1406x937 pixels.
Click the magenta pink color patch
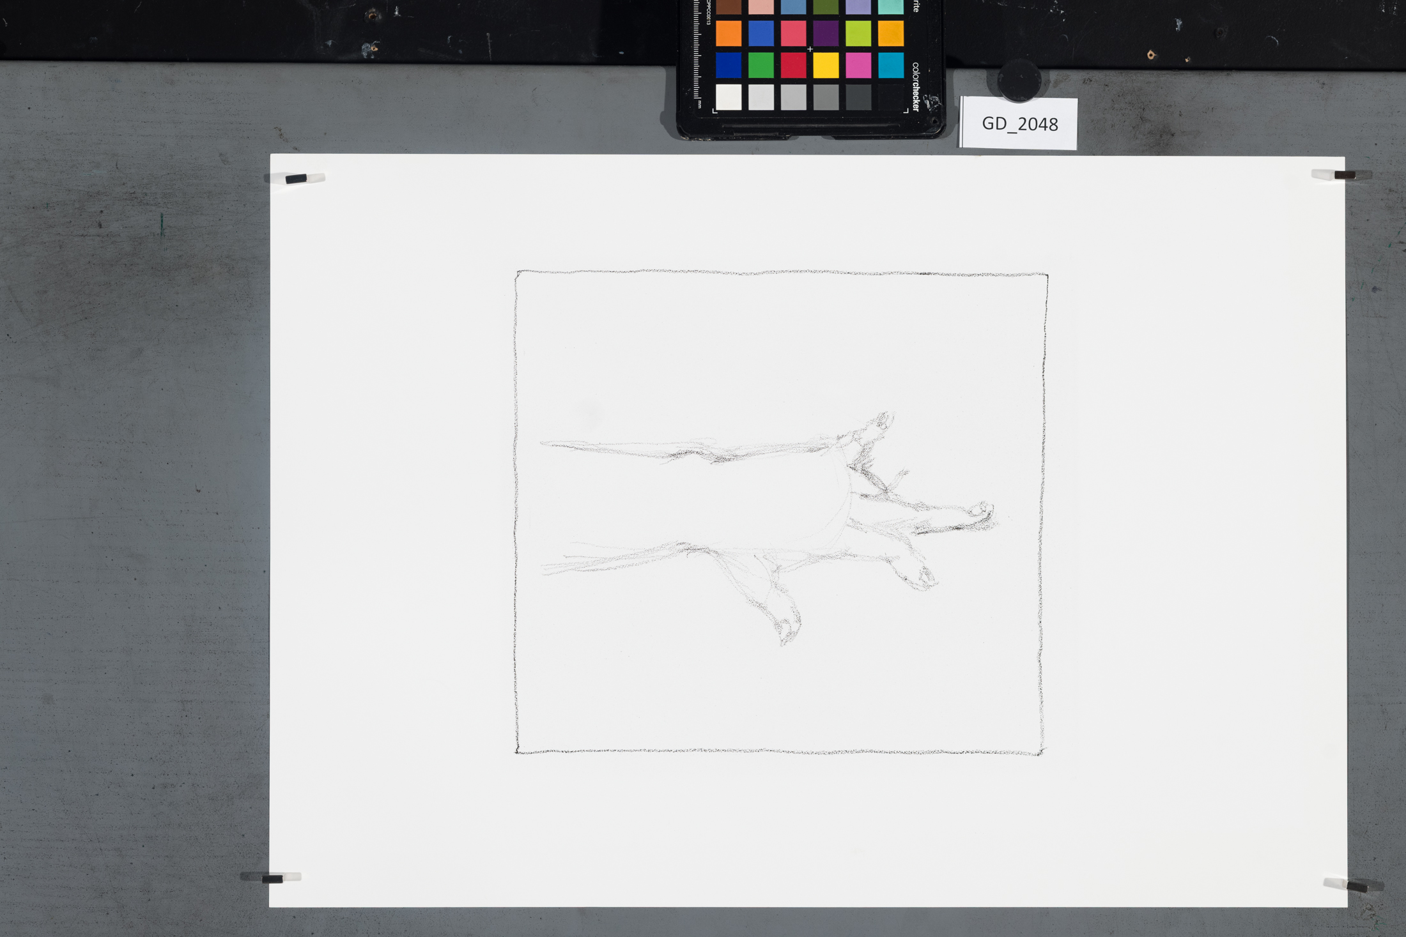click(x=858, y=65)
